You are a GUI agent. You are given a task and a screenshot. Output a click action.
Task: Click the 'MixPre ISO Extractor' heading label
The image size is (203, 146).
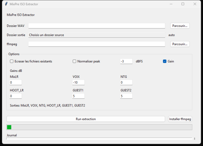click(21, 15)
